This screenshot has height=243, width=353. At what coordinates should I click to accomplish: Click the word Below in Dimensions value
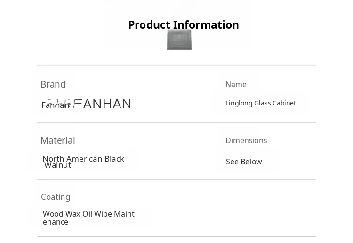252,162
